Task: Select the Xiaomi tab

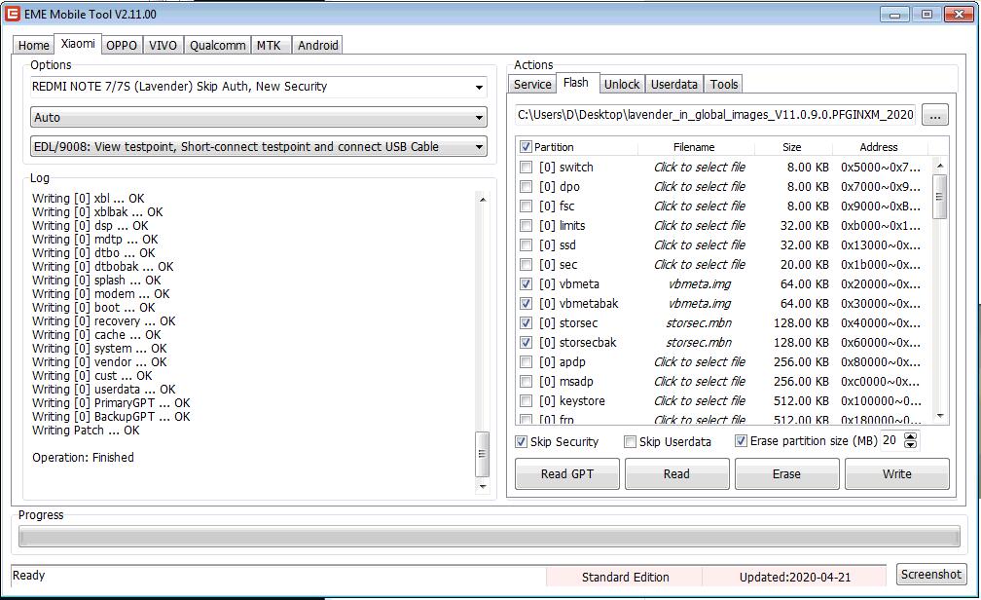Action: click(x=78, y=43)
